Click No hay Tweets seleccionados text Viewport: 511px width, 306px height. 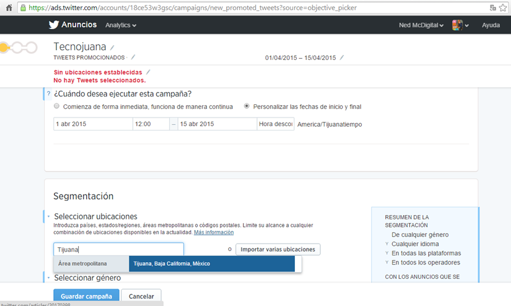(x=100, y=80)
